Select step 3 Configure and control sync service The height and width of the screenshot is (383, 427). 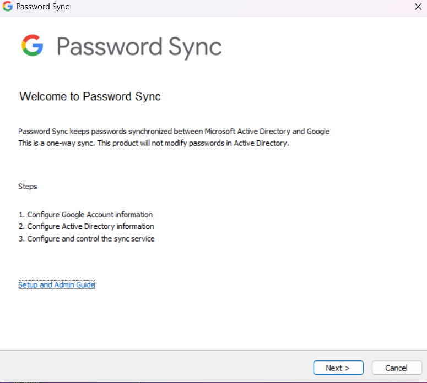[x=87, y=239]
